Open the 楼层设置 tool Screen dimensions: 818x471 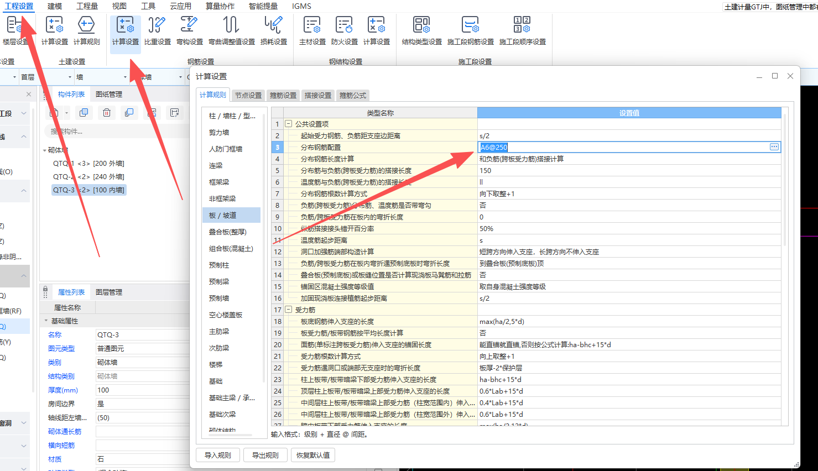coord(15,31)
